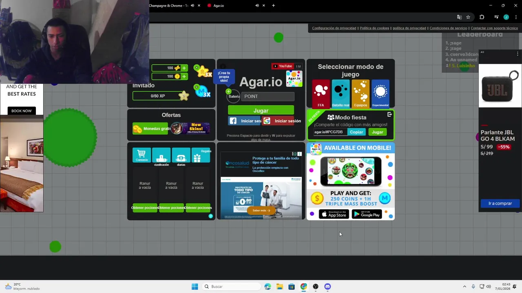Viewport: 522px width, 293px height.
Task: Select the FFA game mode icon
Action: 321,93
